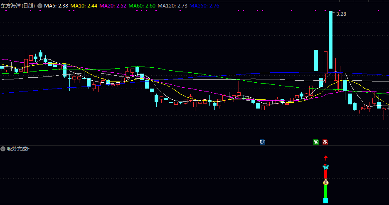Open dropdown next to 东方海洋(日线) title

pyautogui.click(x=40, y=6)
